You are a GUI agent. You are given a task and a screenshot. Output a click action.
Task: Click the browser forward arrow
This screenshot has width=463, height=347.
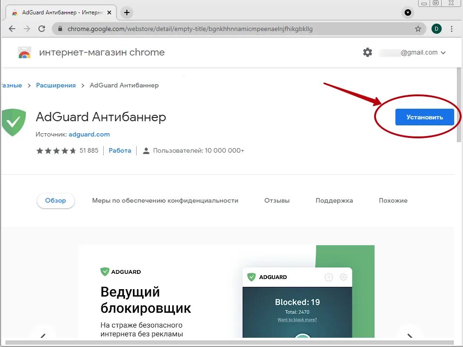27,29
